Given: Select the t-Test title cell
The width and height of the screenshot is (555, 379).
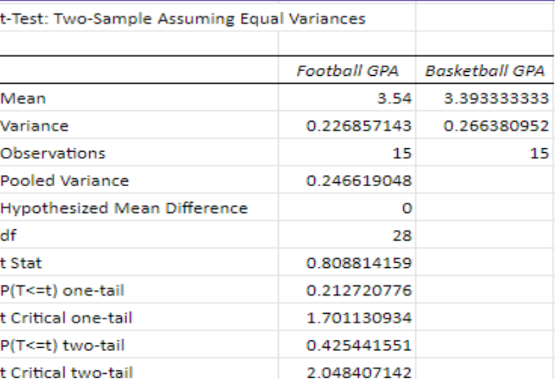Looking at the screenshot, I should click(182, 19).
